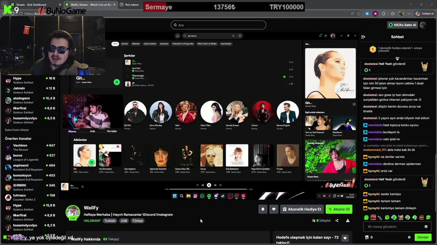Select 'Podcast'ler ve Programlar' filter chip
The image size is (437, 245).
click(x=183, y=44)
